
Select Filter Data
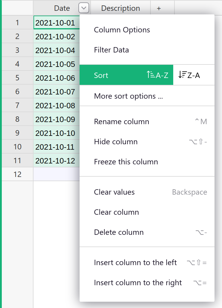coord(111,50)
